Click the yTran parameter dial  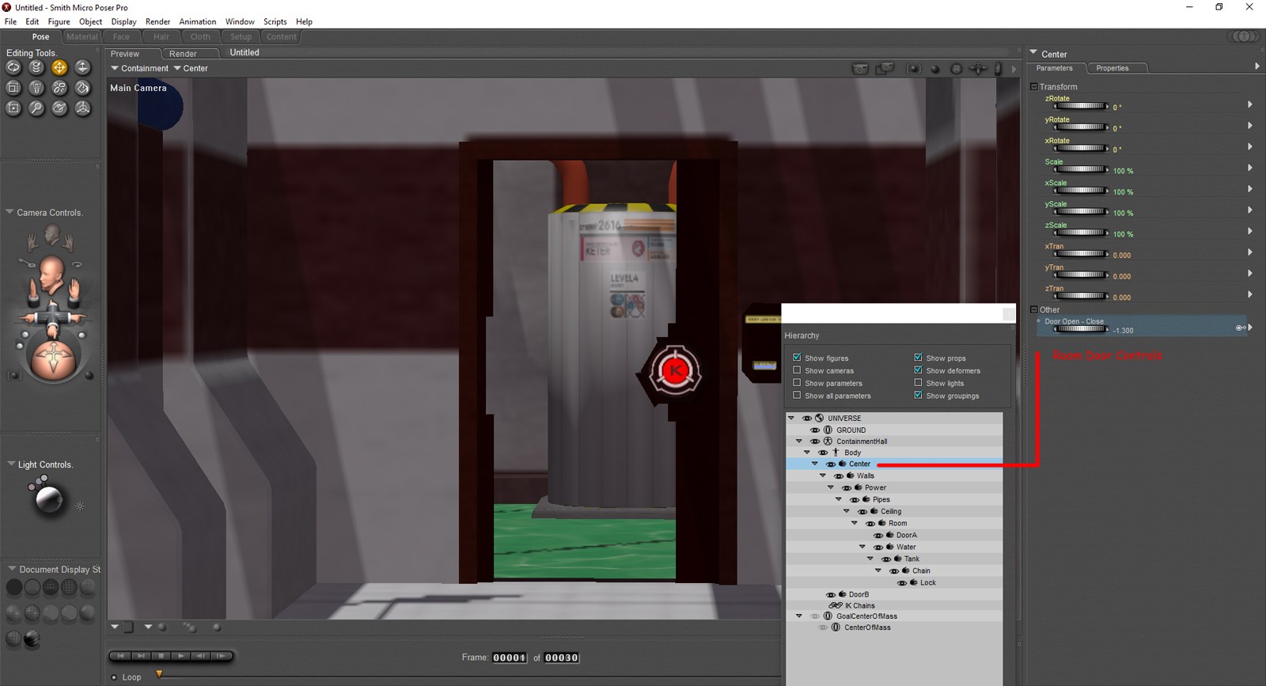(1081, 275)
